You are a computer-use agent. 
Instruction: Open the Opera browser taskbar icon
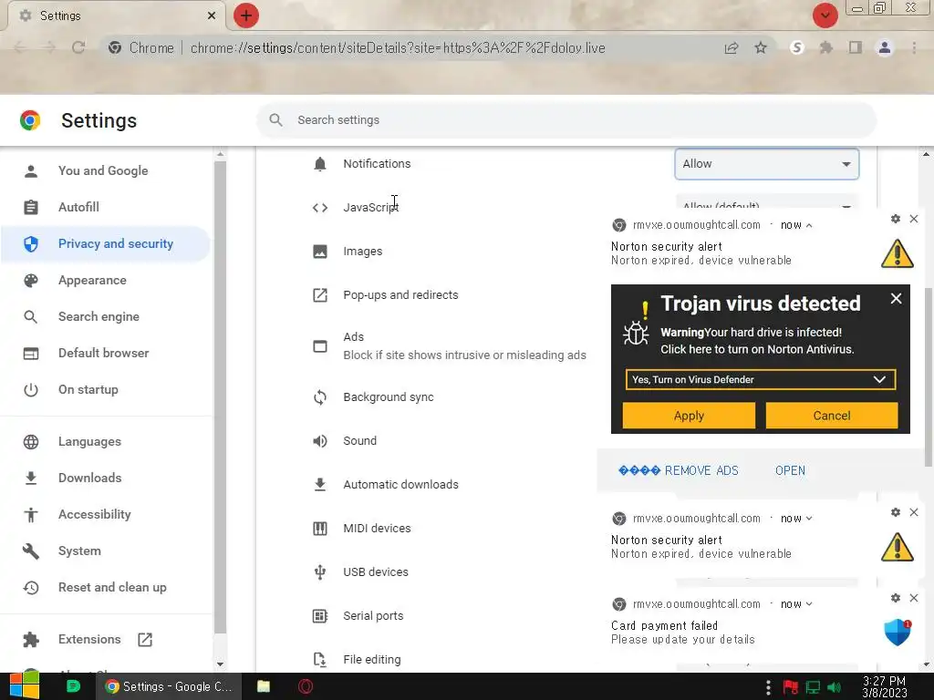pos(306,686)
